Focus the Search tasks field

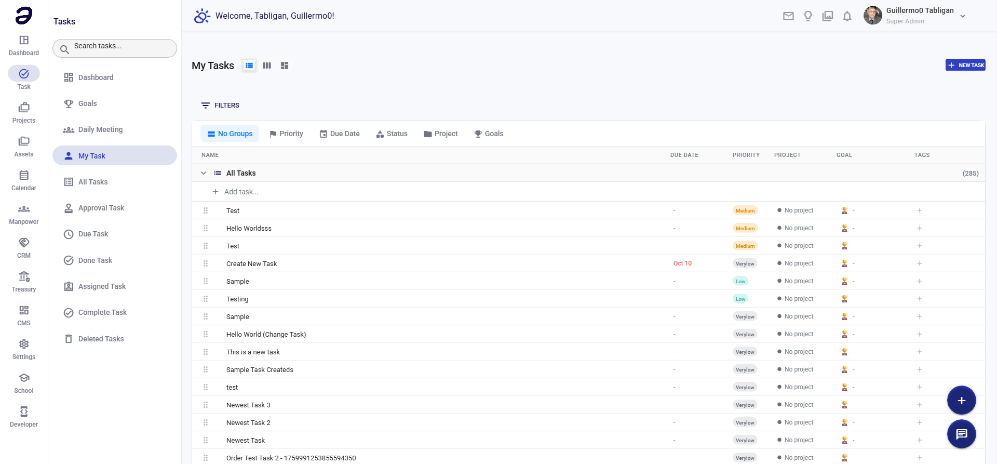pyautogui.click(x=115, y=48)
